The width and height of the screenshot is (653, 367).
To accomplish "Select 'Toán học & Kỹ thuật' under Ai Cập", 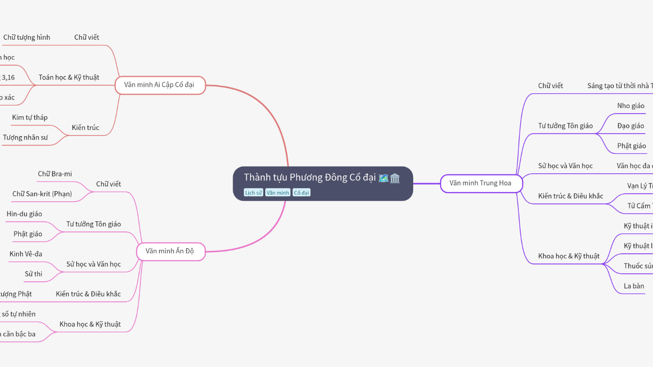I will click(69, 77).
